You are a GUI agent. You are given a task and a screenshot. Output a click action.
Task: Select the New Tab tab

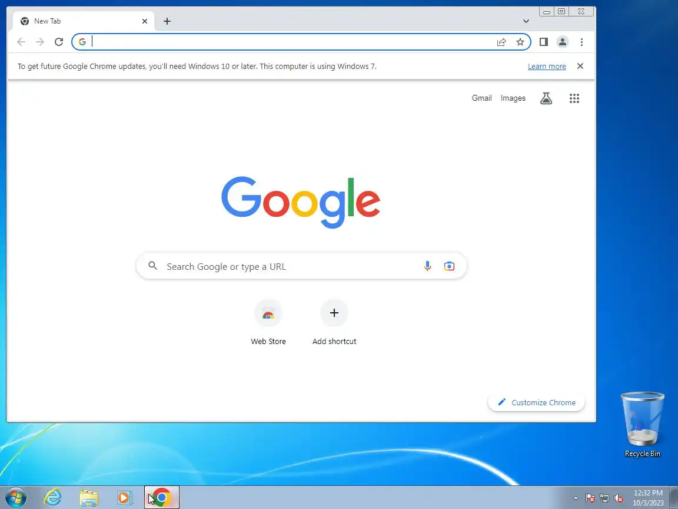[x=83, y=21]
